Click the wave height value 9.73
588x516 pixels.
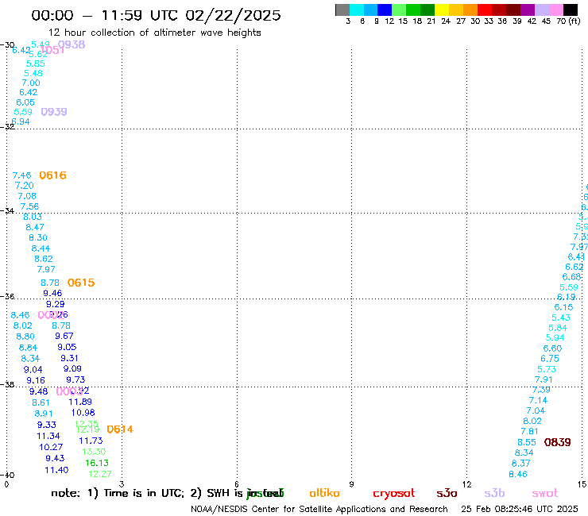75,380
